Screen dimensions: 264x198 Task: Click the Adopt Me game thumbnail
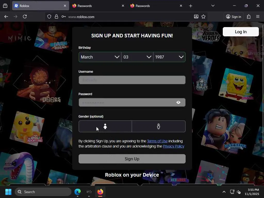27,128
